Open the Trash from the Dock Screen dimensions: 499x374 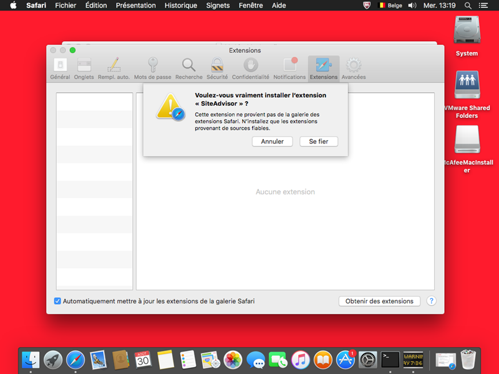pos(468,360)
